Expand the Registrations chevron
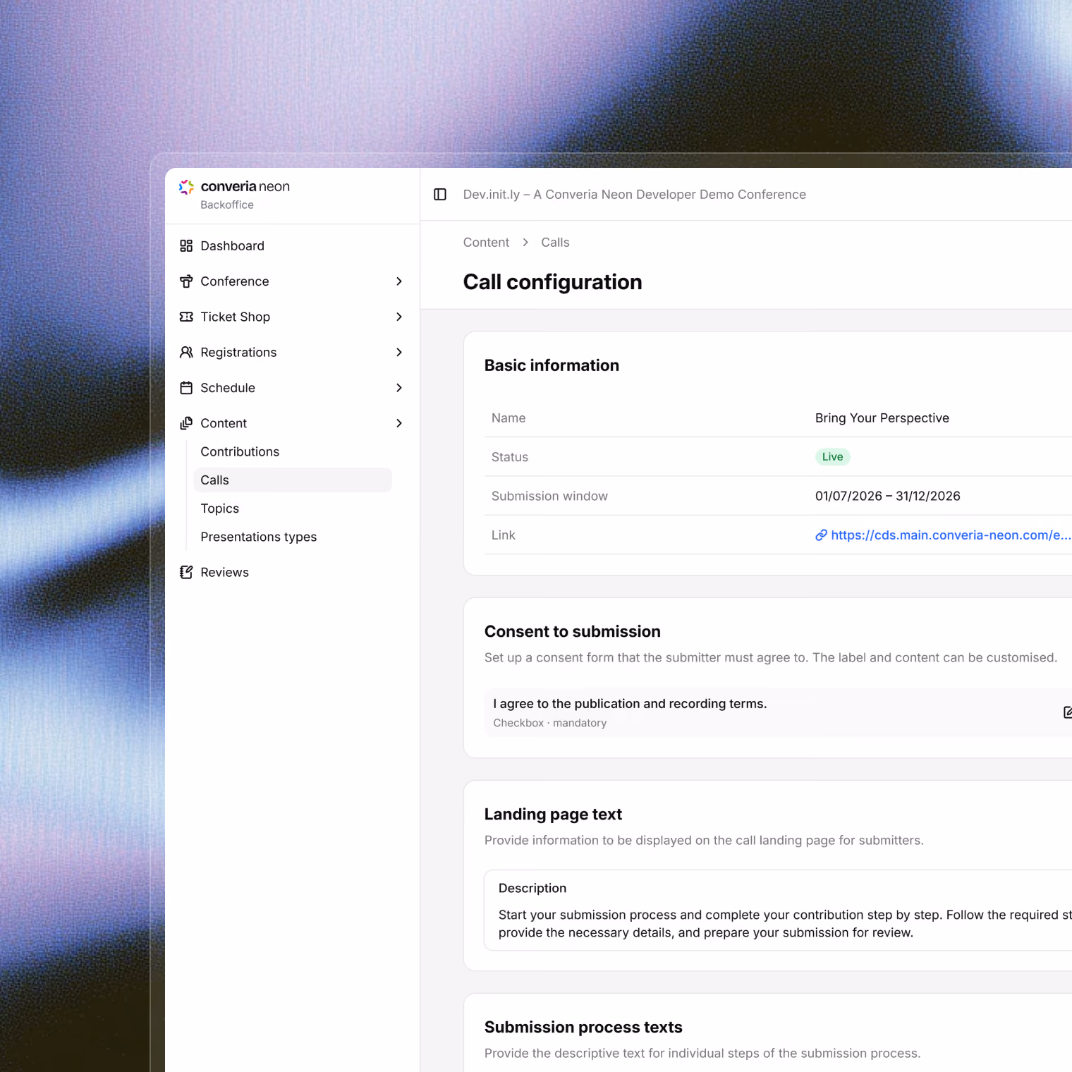Screen dimensions: 1072x1072 tap(399, 353)
